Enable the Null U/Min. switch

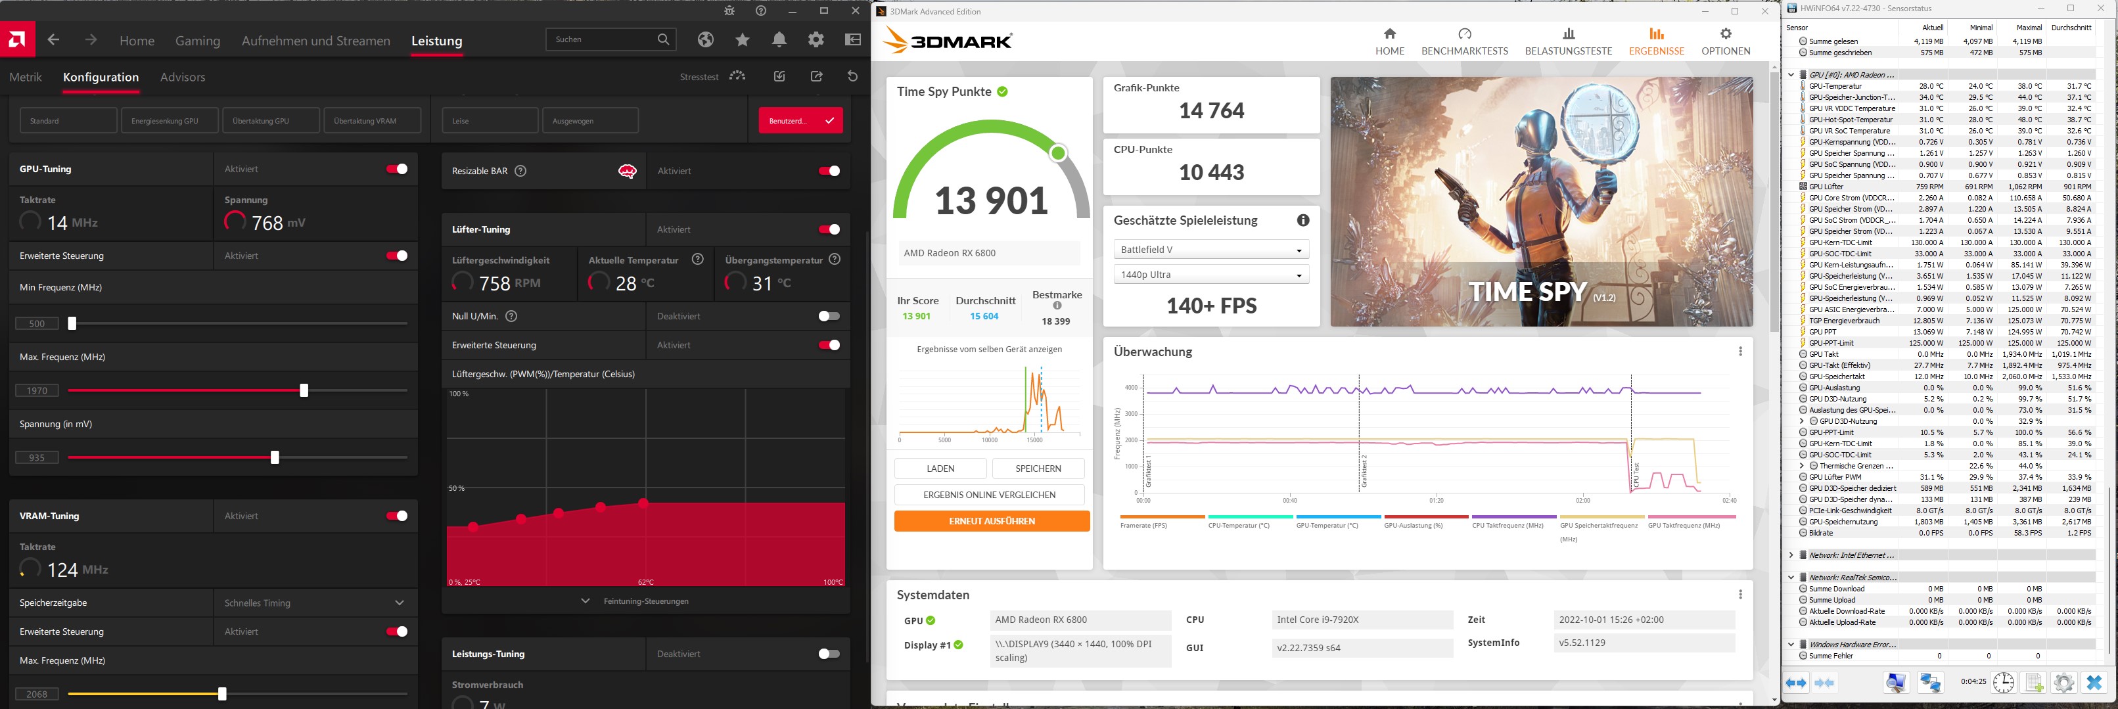pyautogui.click(x=829, y=316)
